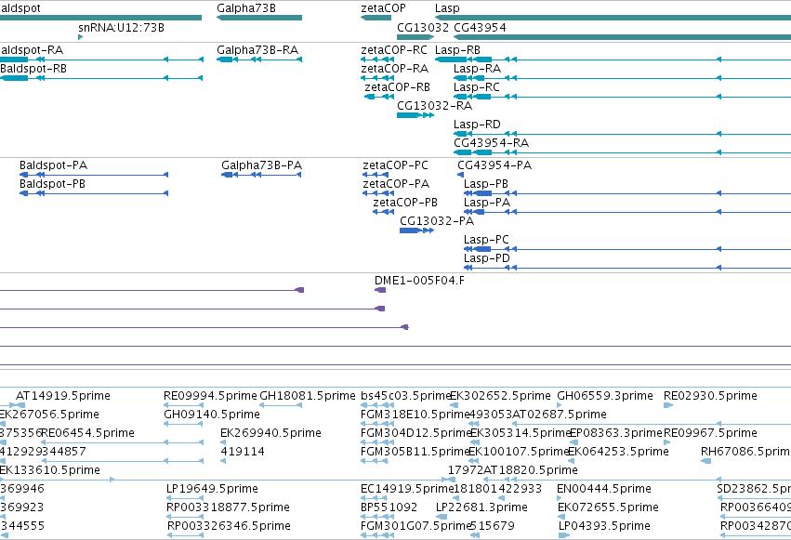Select the 515679 EST label
791x540 pixels.
coord(493,527)
